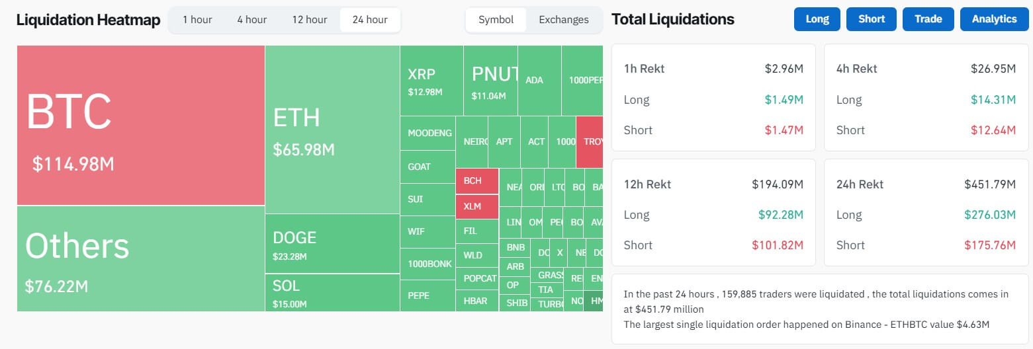The width and height of the screenshot is (1033, 349).
Task: Click the blue Short button
Action: [872, 19]
